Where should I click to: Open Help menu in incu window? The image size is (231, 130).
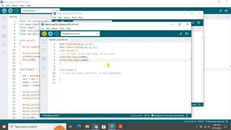[29, 6]
